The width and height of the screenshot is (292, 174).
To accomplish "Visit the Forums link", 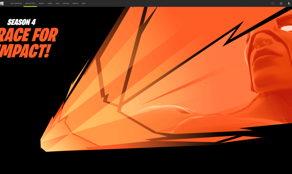I will pyautogui.click(x=66, y=3).
